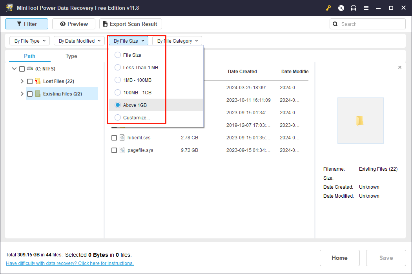This screenshot has height=274, width=412.
Task: Click the C: NTFS drive icon
Action: [x=30, y=69]
